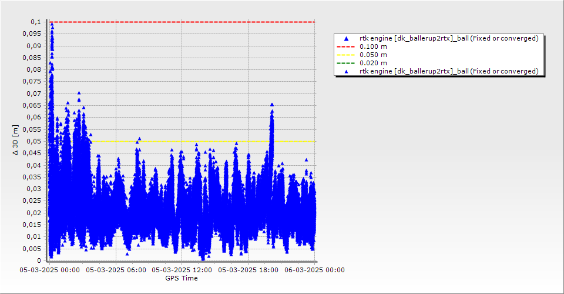Image resolution: width=564 pixels, height=294 pixels.
Task: Click the yellow dashed 0.050 m threshold line in plot
Action: pos(203,142)
